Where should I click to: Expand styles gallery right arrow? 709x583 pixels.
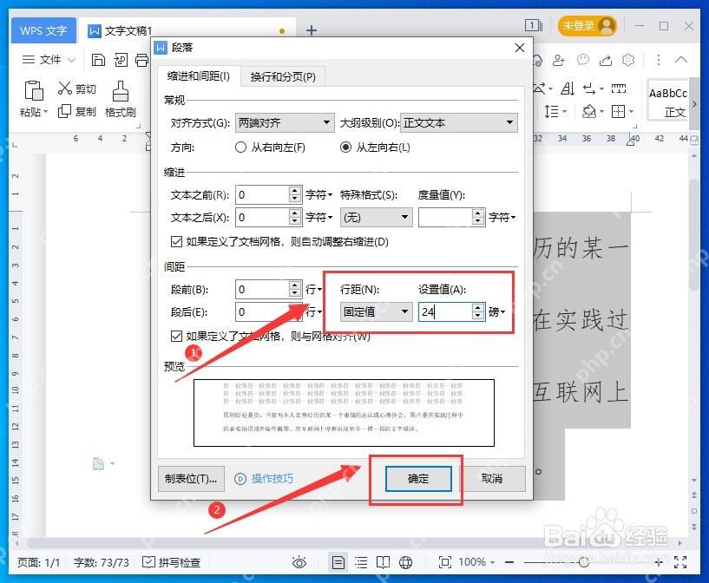point(694,104)
